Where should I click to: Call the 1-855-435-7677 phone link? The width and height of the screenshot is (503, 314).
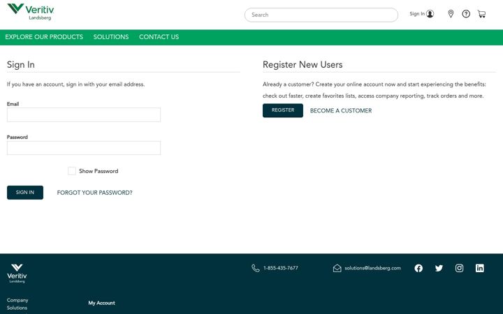281,268
